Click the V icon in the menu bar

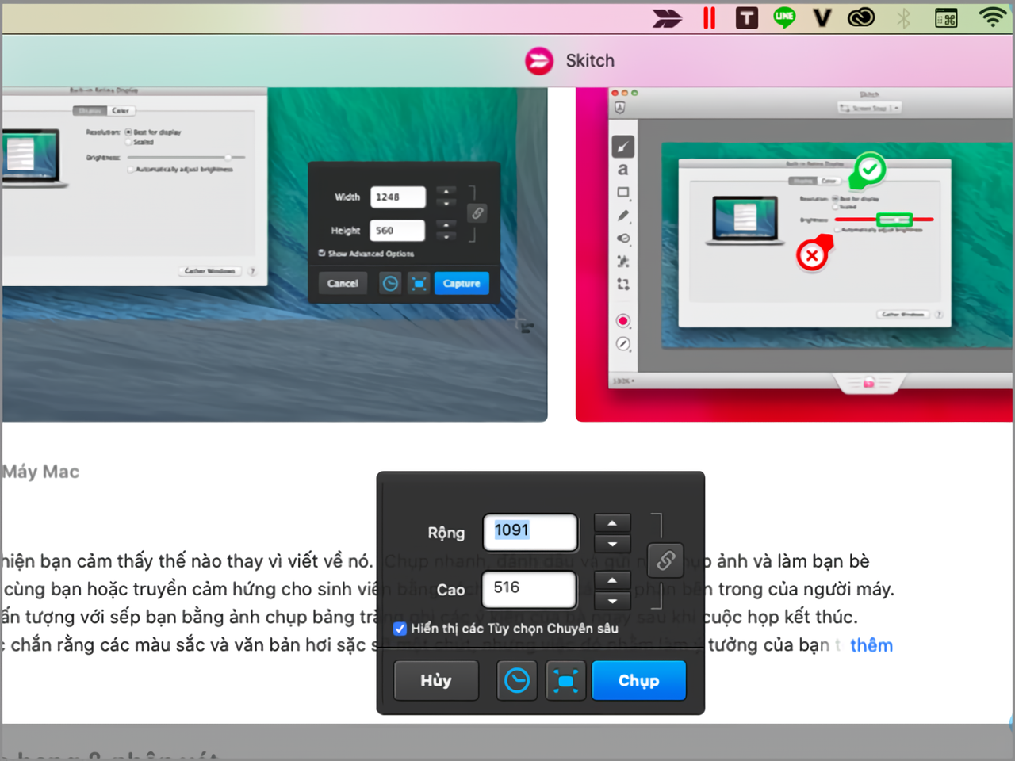point(822,17)
